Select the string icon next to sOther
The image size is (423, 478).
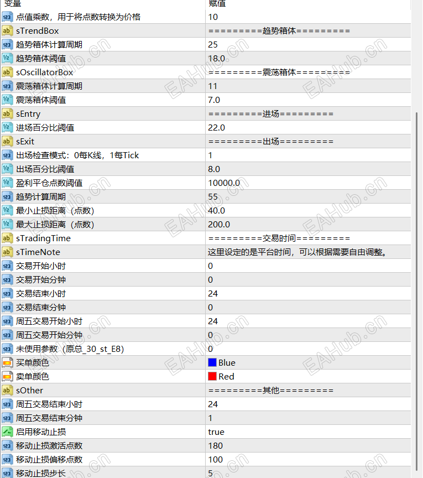click(7, 390)
